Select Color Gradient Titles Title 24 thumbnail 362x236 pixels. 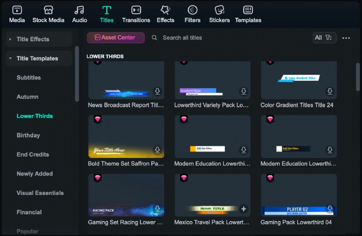[x=299, y=80]
